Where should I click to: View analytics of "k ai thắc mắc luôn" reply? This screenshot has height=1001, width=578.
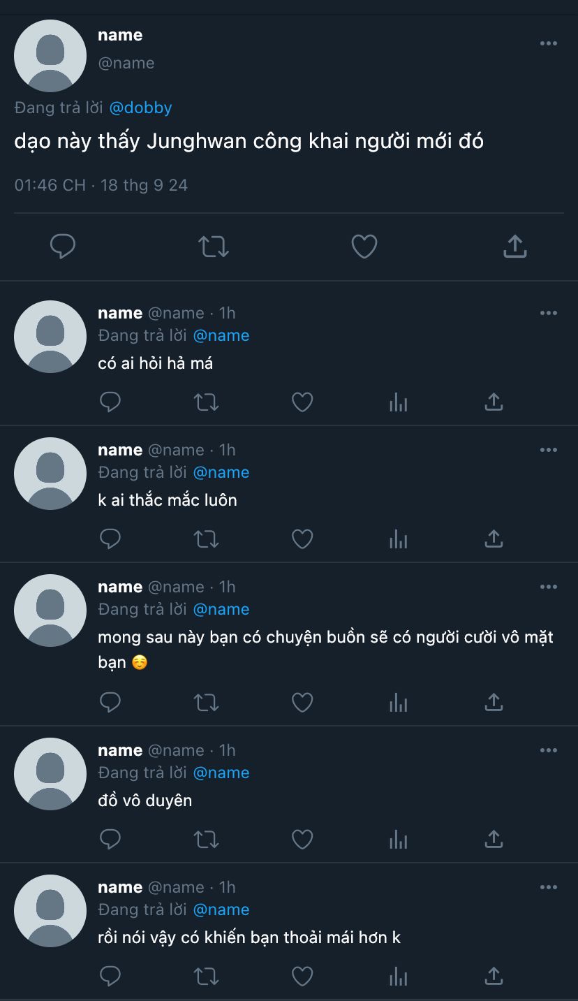[398, 539]
